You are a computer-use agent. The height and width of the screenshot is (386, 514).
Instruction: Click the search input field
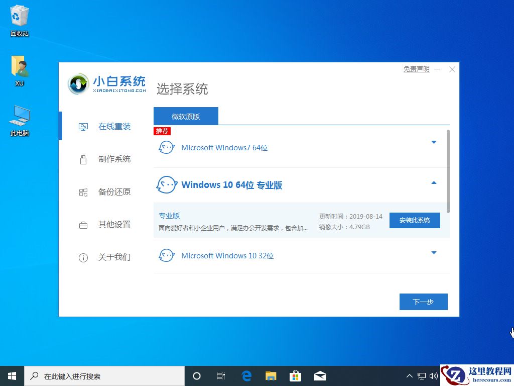tap(100, 375)
